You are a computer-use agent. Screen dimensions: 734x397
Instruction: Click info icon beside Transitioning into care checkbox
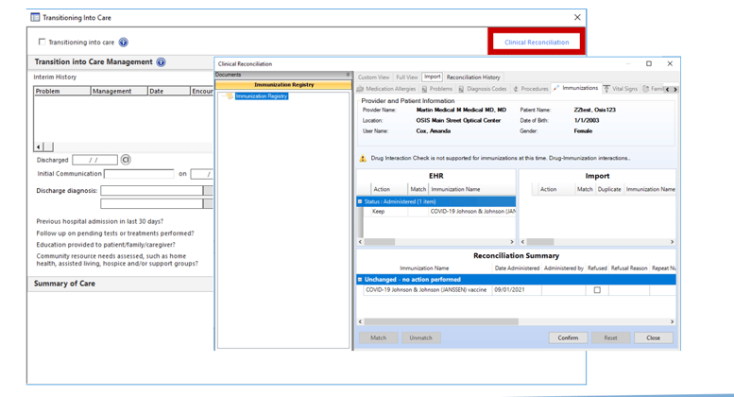click(123, 43)
